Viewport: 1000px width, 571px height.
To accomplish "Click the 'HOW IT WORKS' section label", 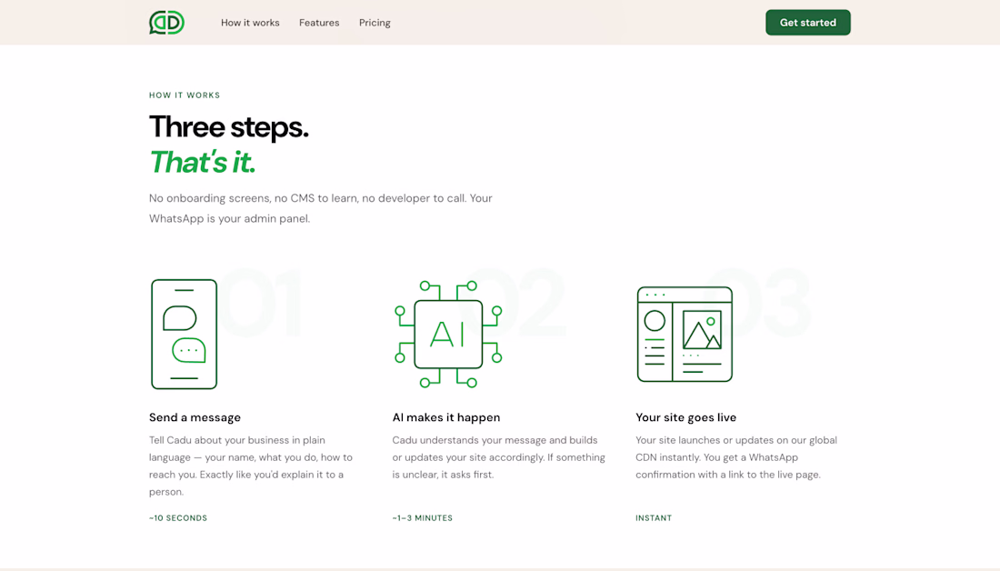I will click(185, 95).
